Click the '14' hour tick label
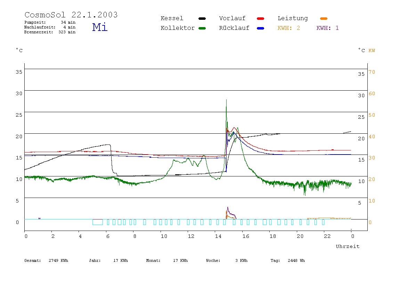This screenshot has height=282, width=399. [x=218, y=236]
